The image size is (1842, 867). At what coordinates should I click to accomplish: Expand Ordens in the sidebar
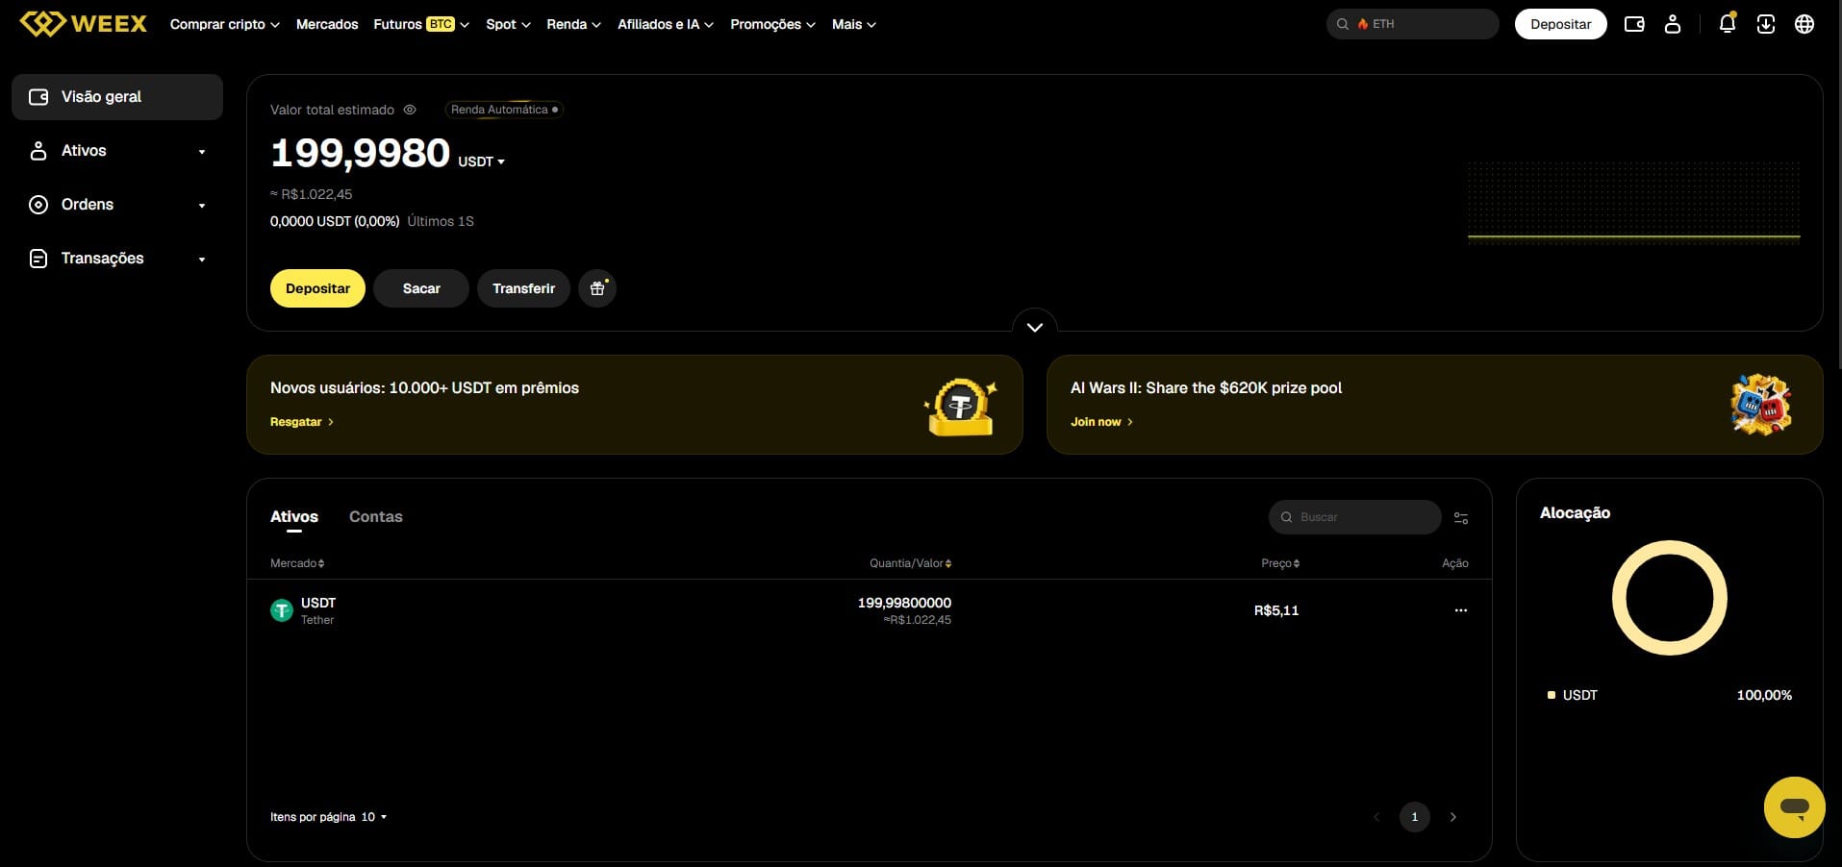(117, 205)
